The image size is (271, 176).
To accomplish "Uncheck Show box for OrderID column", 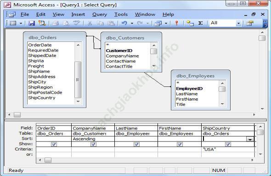I will pos(54,144).
